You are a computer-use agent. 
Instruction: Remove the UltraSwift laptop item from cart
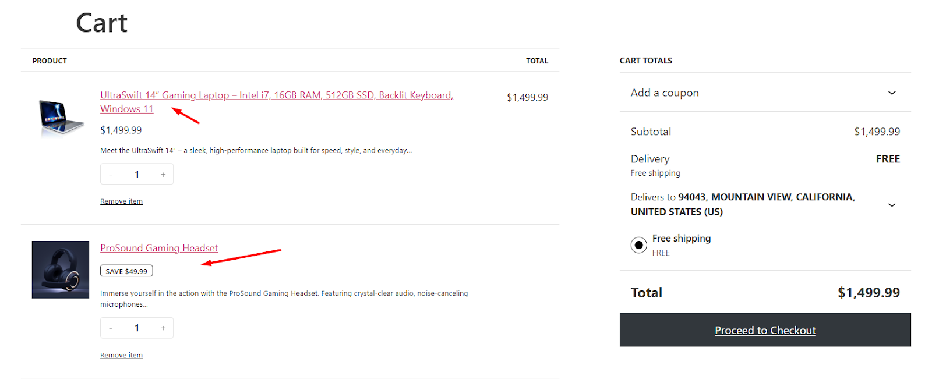121,201
